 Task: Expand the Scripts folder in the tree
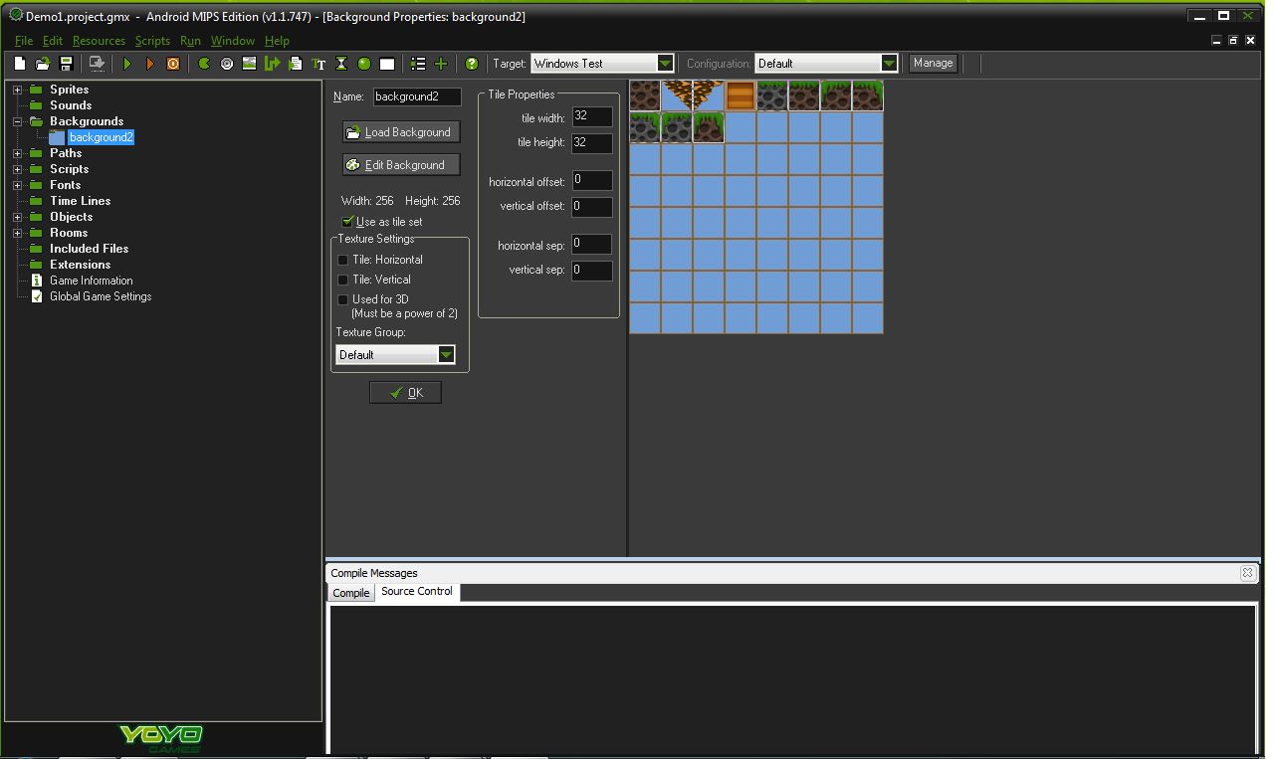[x=17, y=169]
